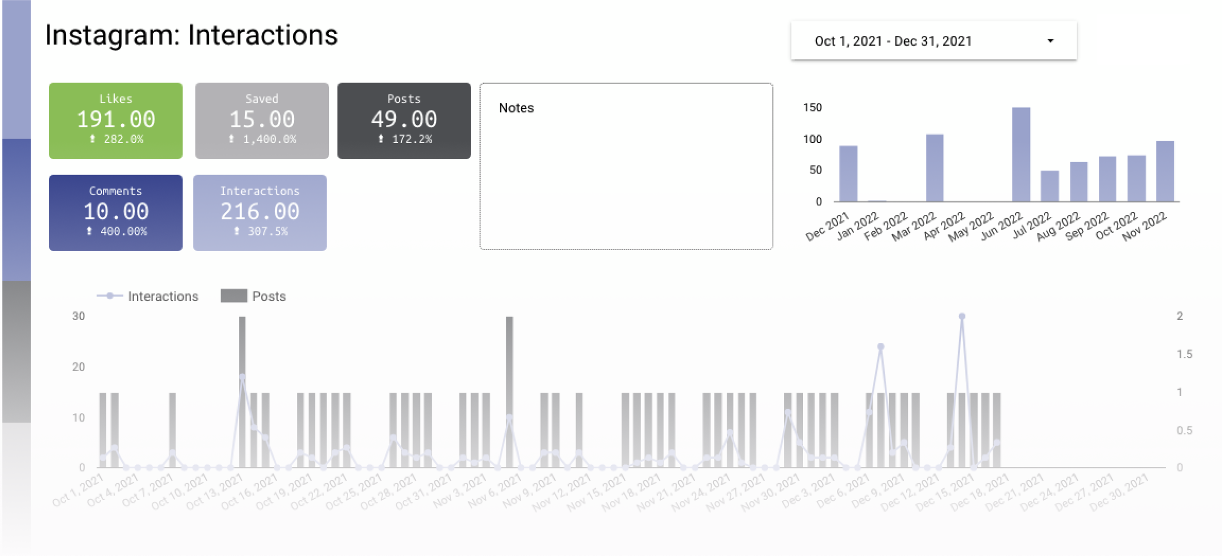Click inside the Notes text box
The width and height of the screenshot is (1222, 556).
[626, 177]
